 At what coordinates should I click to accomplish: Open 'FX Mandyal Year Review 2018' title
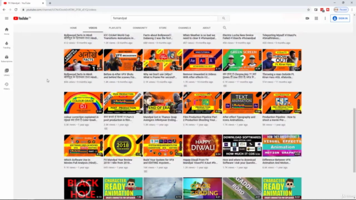(118, 161)
